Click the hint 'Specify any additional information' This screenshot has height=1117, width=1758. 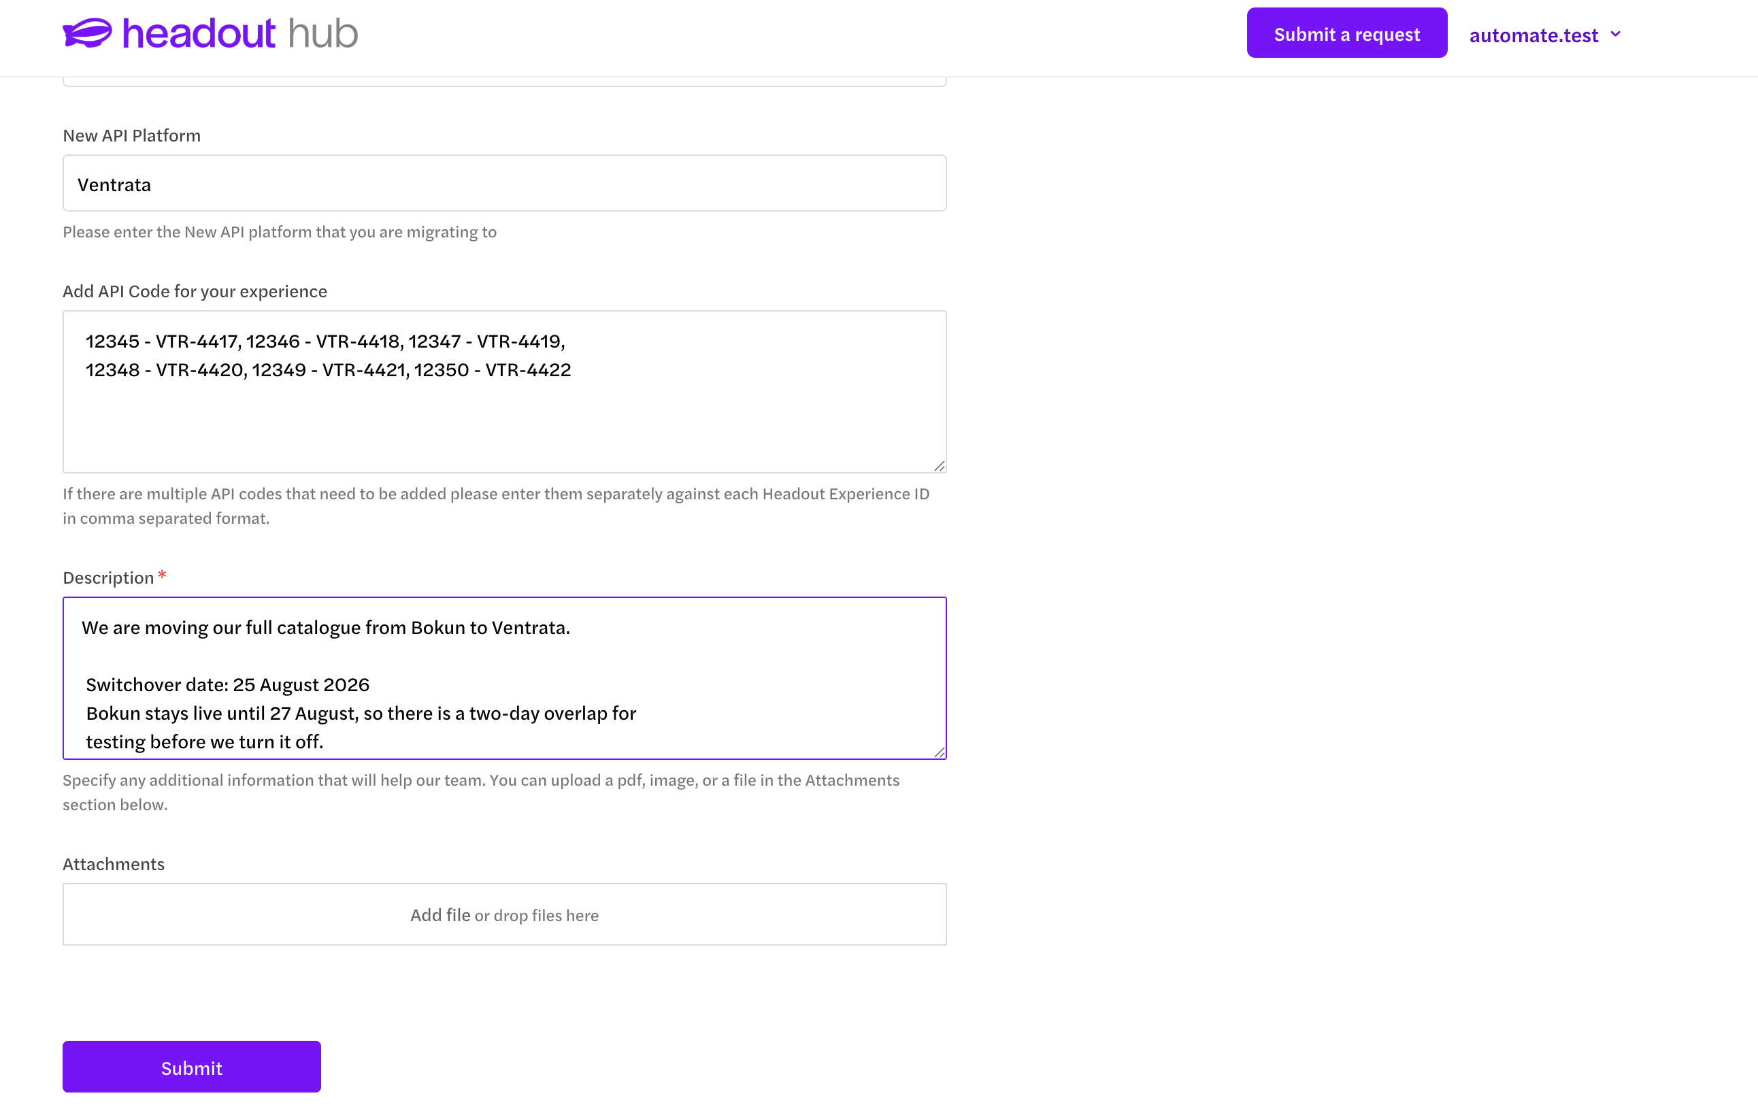(x=481, y=792)
